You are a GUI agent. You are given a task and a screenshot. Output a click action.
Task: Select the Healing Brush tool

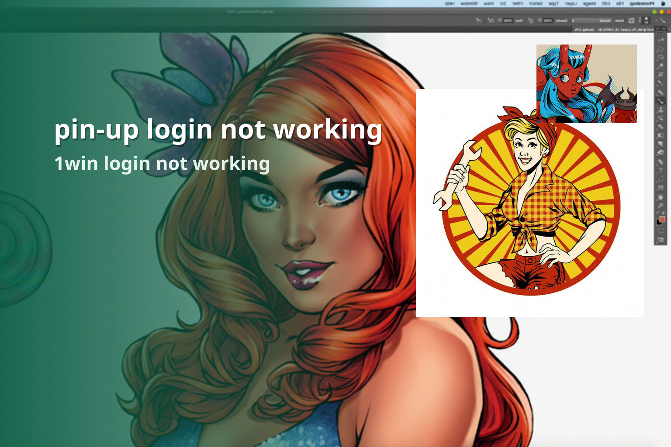[661, 93]
